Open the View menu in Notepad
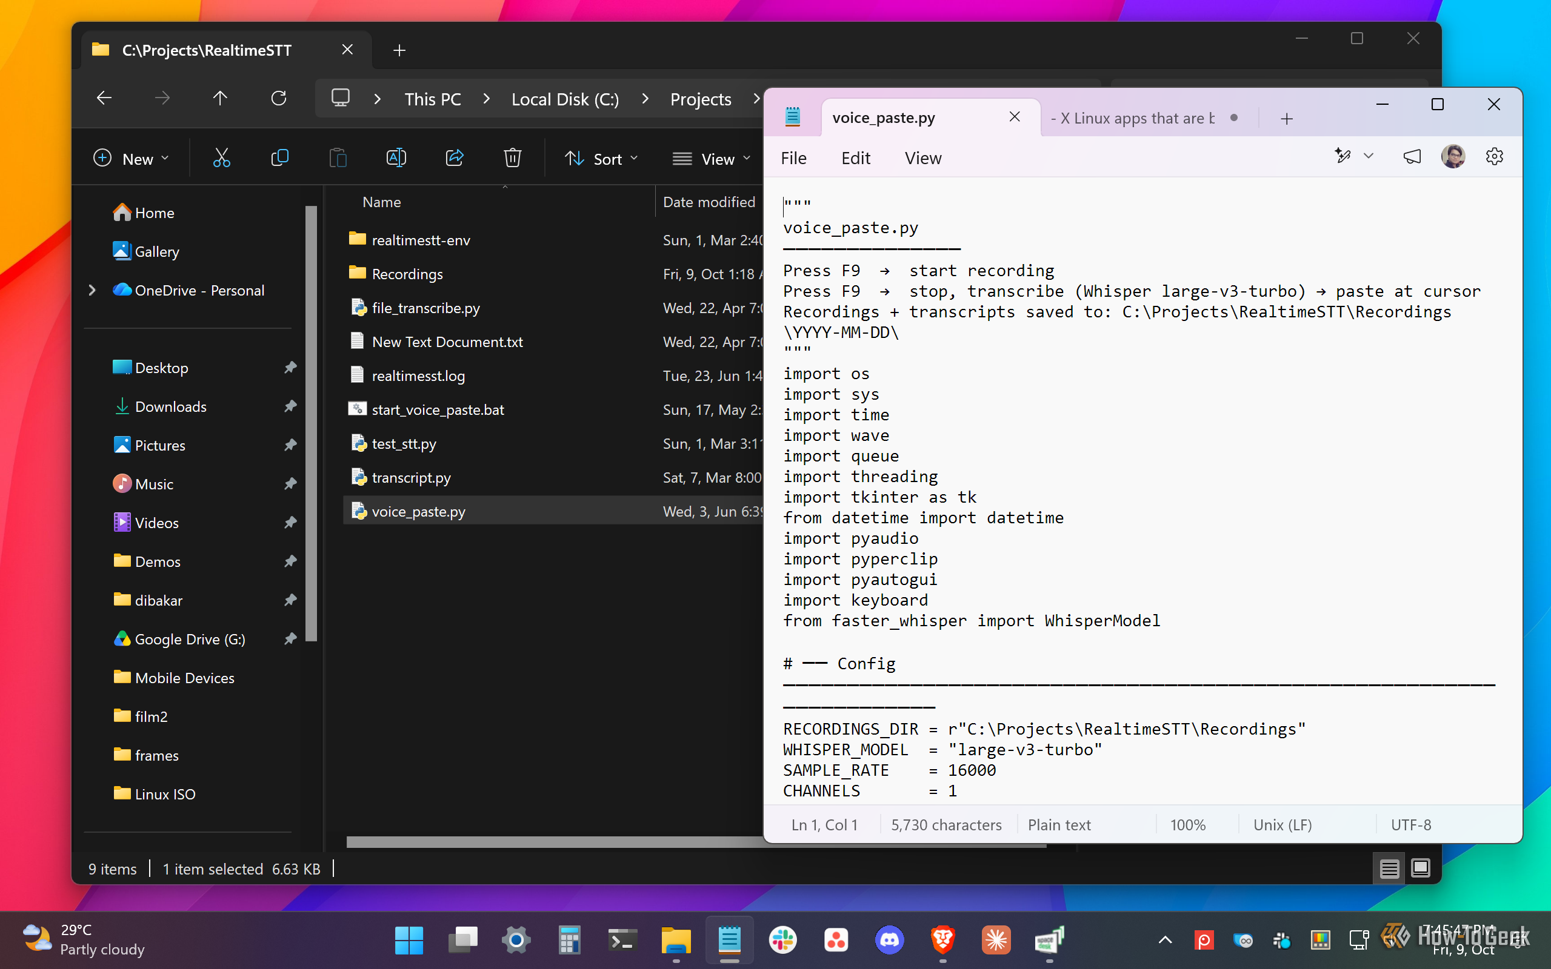This screenshot has width=1551, height=969. [x=922, y=158]
